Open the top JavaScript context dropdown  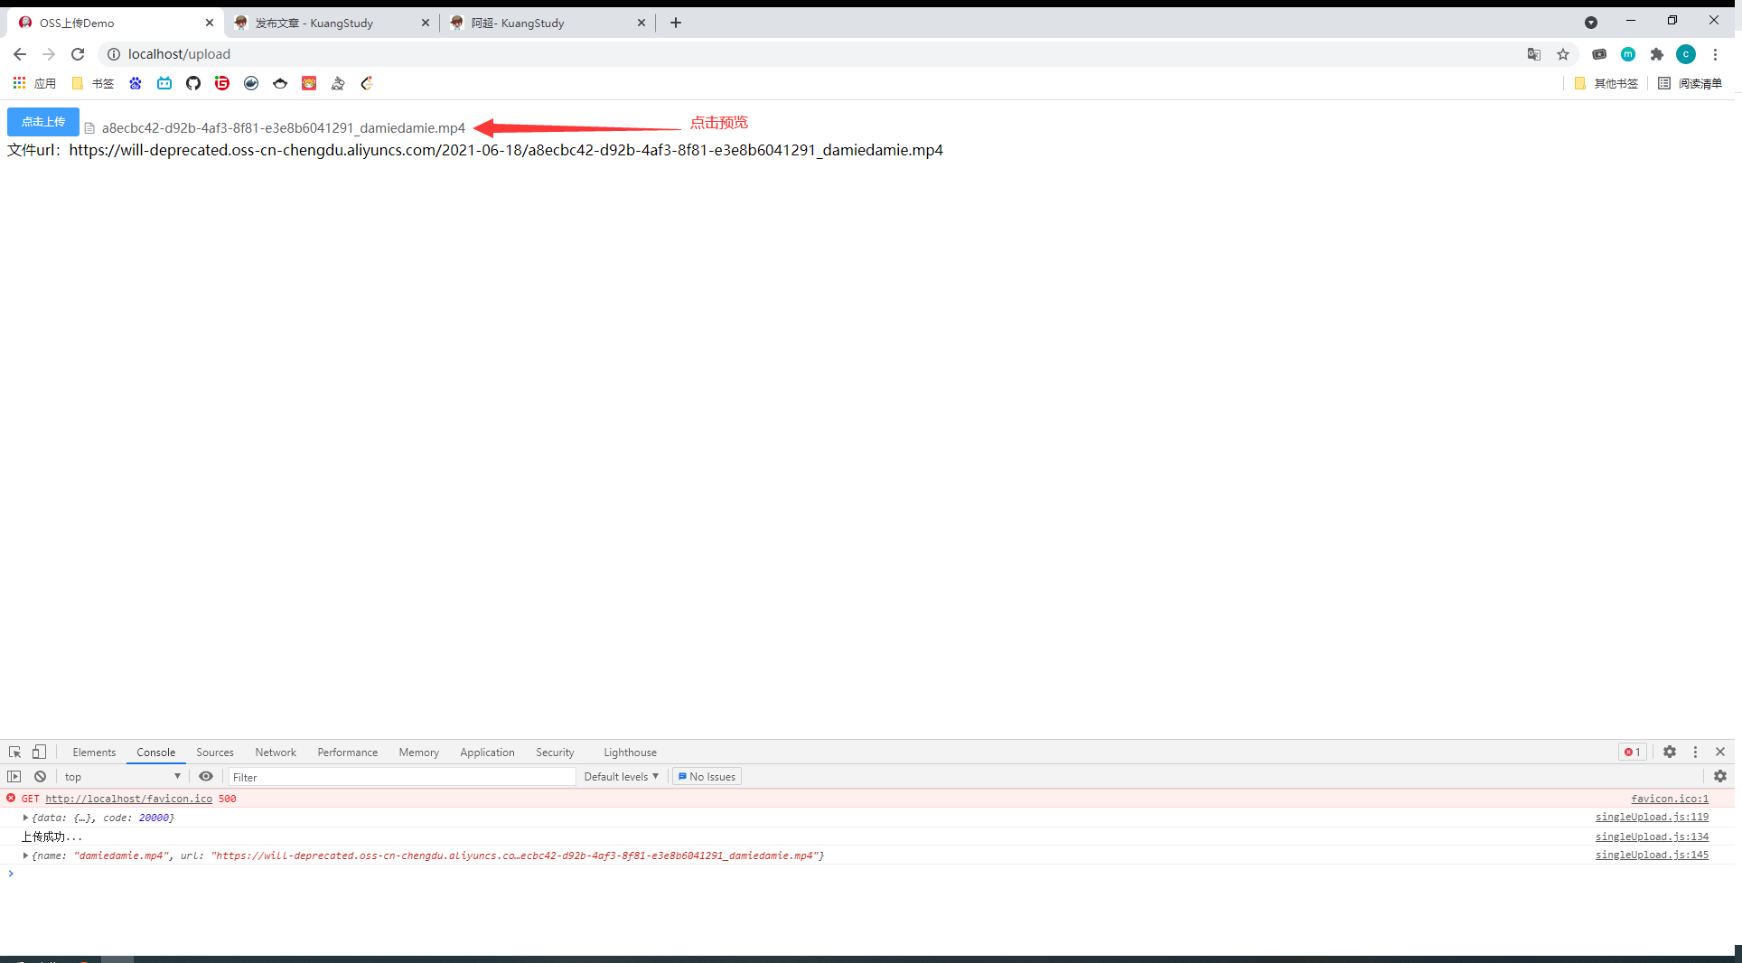(122, 776)
